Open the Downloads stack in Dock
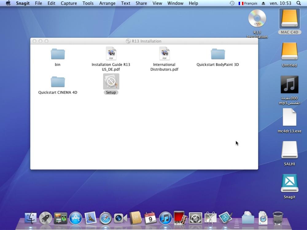This screenshot has height=230, width=307. pos(263,217)
